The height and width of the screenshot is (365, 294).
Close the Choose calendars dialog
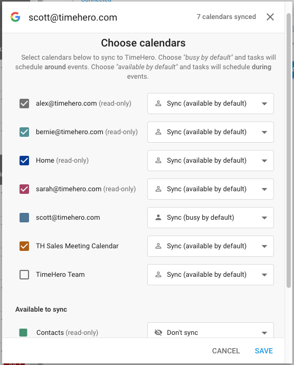pyautogui.click(x=270, y=17)
